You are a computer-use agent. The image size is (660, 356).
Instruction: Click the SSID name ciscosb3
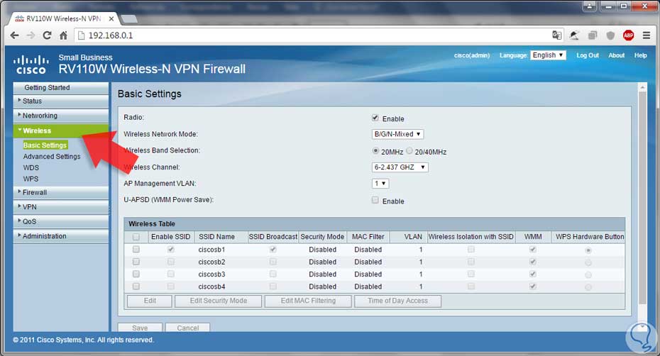click(x=211, y=274)
